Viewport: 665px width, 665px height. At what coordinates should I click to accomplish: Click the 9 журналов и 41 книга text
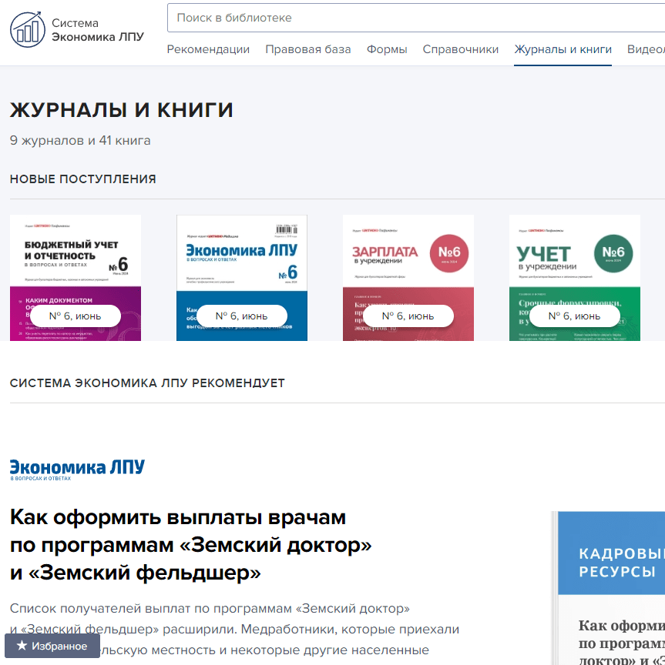80,140
